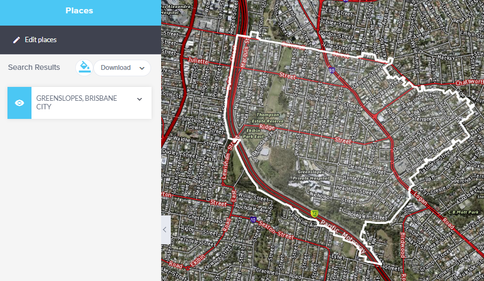
Task: Click the pencil icon beside Edit places
Action: coord(17,40)
